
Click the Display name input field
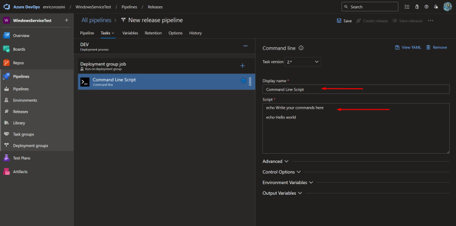356,89
